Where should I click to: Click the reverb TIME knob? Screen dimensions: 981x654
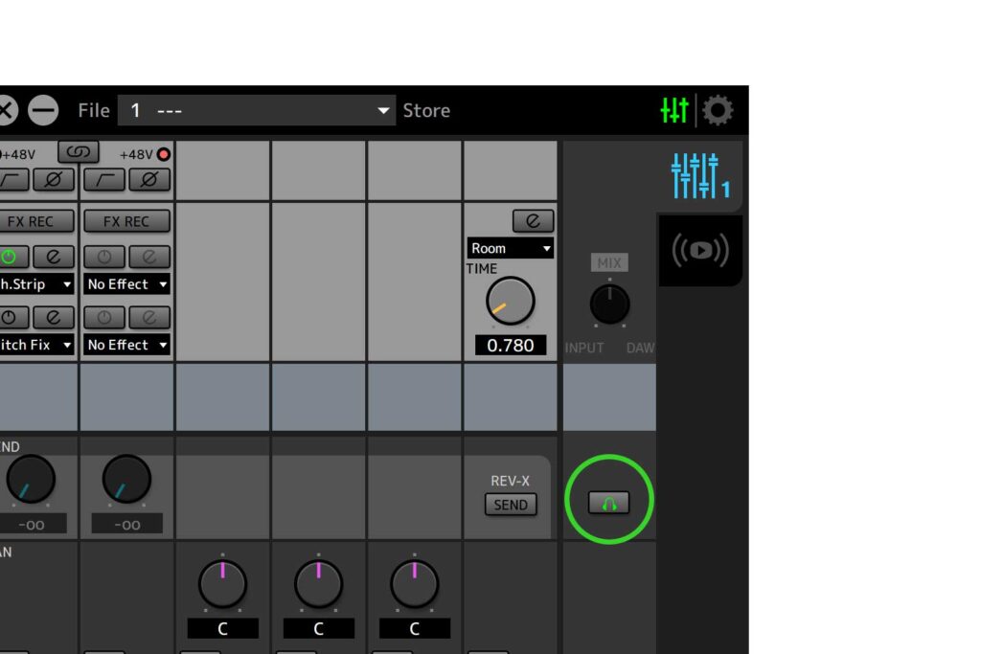510,301
